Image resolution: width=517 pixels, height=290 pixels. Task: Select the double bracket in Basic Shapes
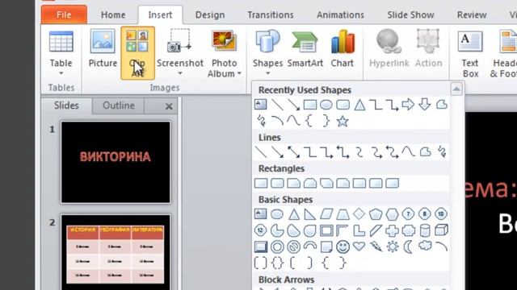[x=260, y=263]
